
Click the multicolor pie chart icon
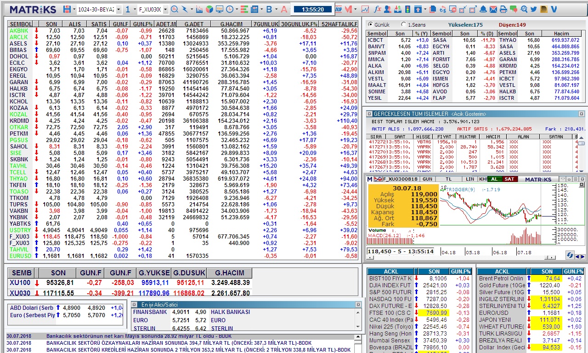click(209, 9)
